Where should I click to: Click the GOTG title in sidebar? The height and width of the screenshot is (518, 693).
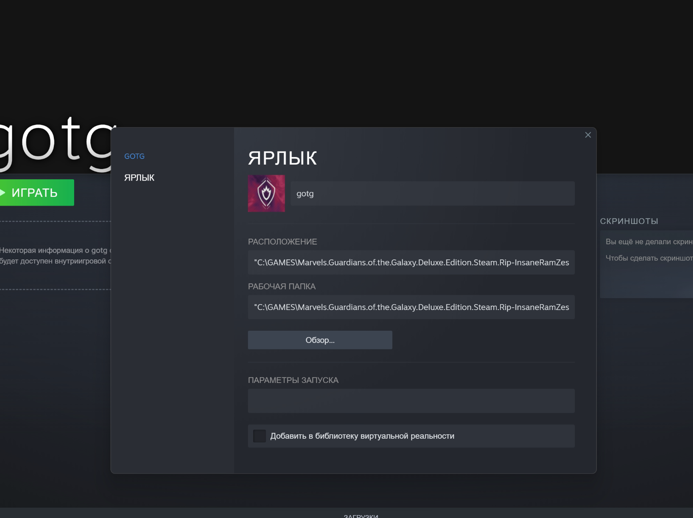pyautogui.click(x=134, y=156)
